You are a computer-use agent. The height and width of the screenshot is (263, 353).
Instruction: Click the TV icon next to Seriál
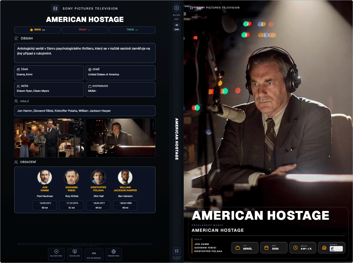[238, 248]
